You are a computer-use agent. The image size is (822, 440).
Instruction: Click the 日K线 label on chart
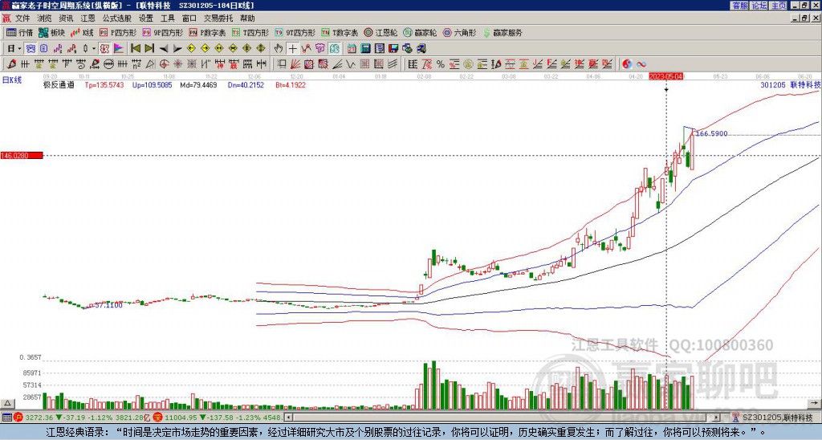12,80
